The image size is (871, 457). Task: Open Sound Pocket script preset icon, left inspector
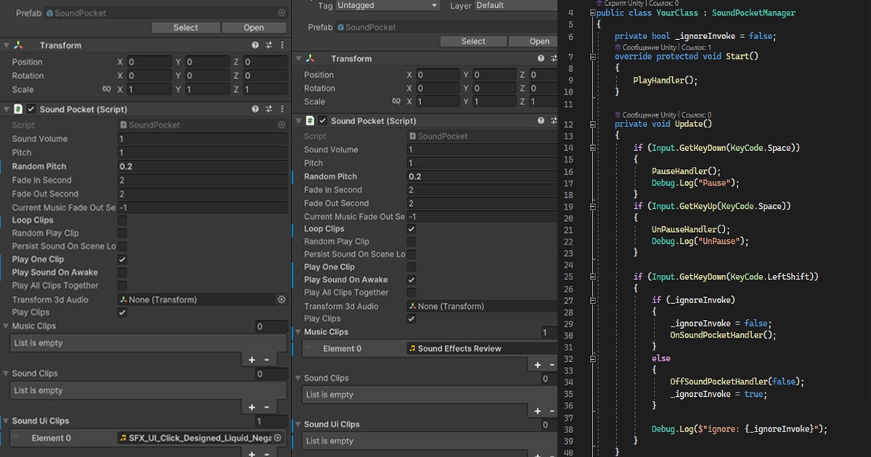(269, 109)
